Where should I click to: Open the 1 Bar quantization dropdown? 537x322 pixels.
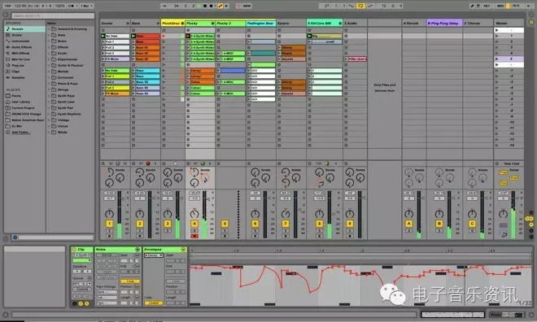point(86,6)
